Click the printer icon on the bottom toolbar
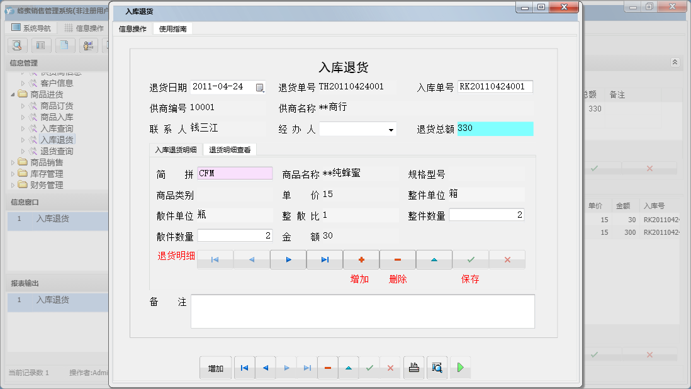Screen dimensions: 691x389 tap(413, 367)
